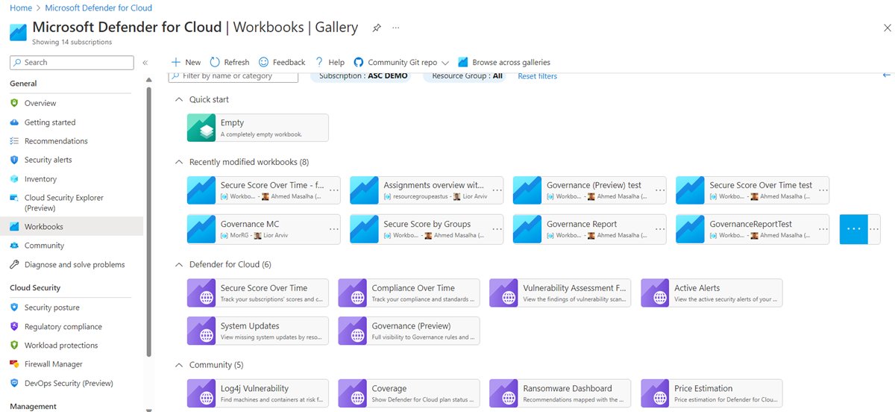Open Help from the toolbar
Screen dimensions: 895x412
[x=330, y=63]
